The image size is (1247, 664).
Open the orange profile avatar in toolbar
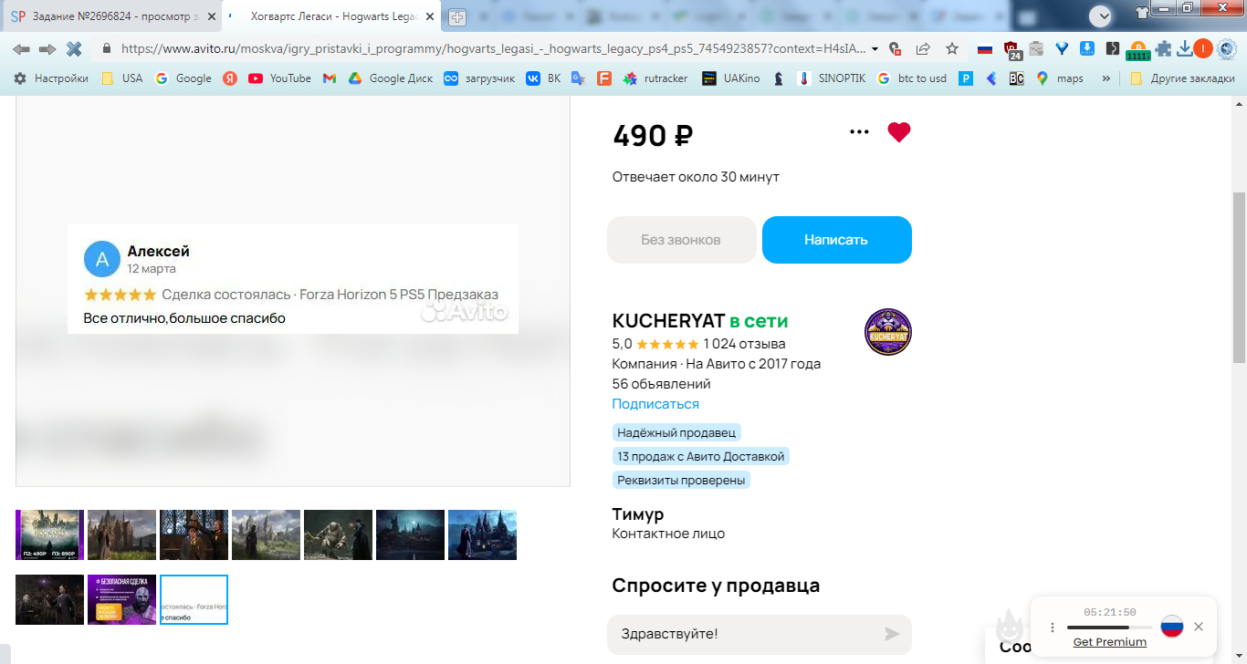1203,48
